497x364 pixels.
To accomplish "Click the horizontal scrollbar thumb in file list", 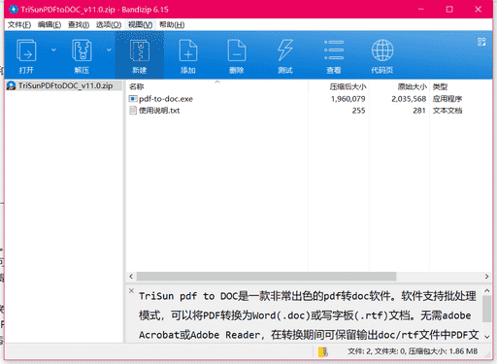I will pyautogui.click(x=266, y=277).
